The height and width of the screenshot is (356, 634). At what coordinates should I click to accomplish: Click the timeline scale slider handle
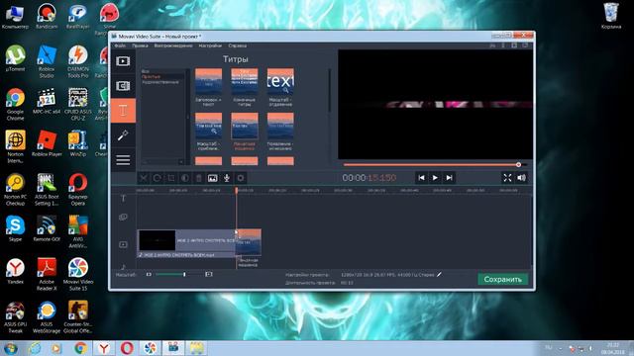184,275
